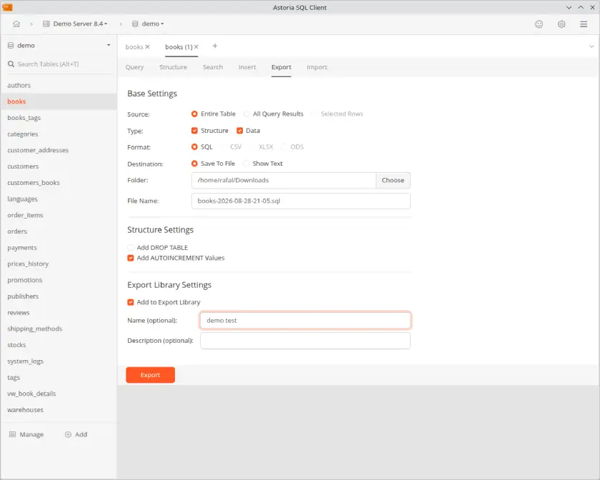Click the Choose folder button
The image size is (600, 480).
click(x=393, y=180)
